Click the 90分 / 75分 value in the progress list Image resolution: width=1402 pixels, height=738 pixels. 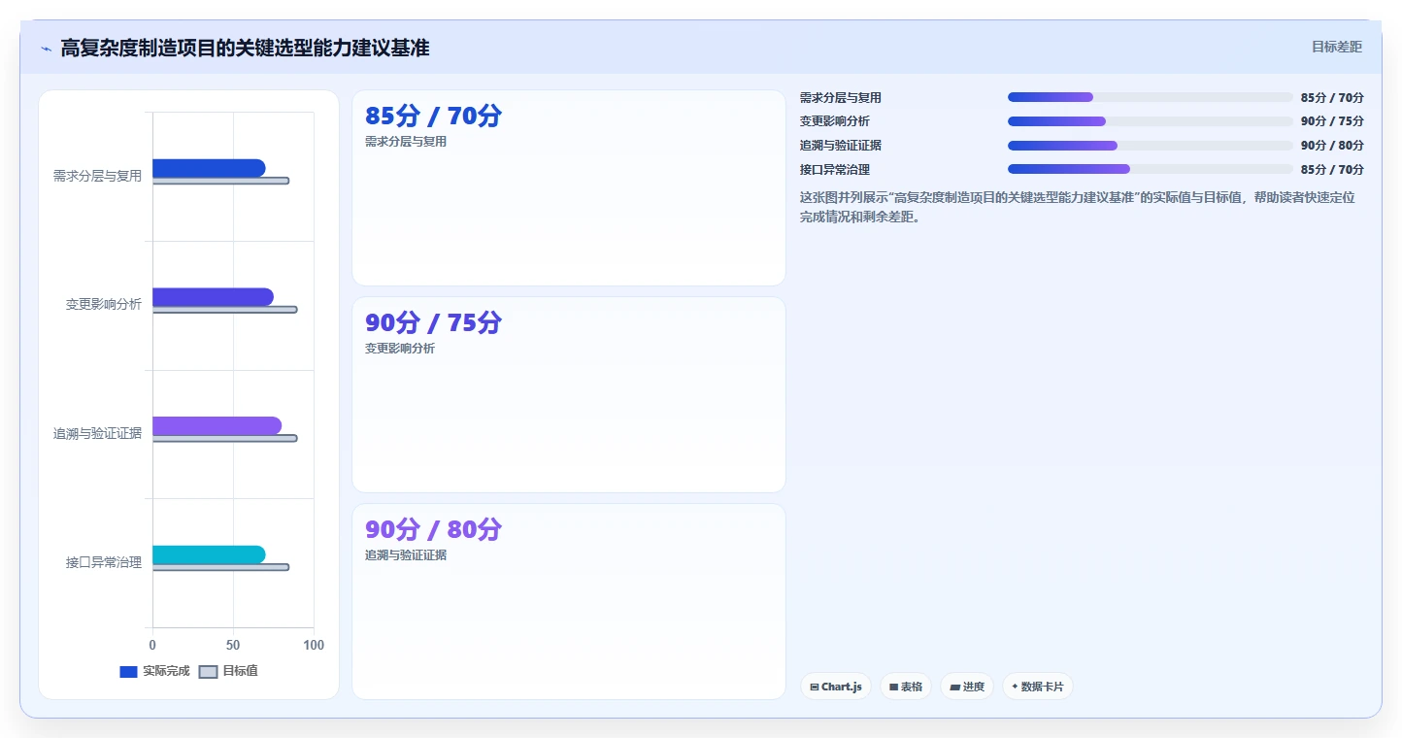(1332, 121)
